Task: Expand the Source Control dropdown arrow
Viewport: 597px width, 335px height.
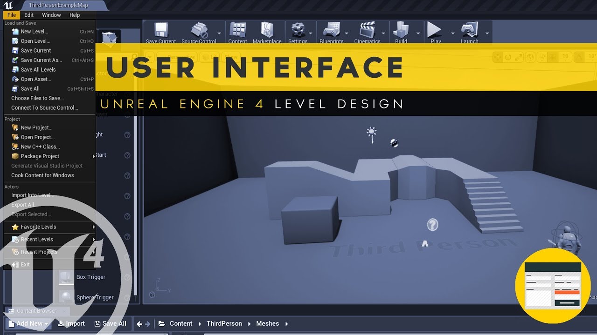Action: tap(219, 33)
